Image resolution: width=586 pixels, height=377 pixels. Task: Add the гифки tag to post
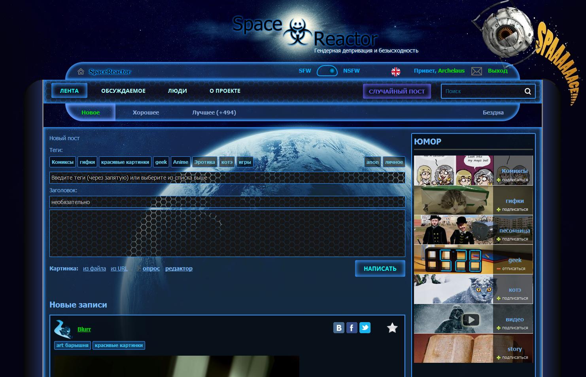click(x=87, y=162)
